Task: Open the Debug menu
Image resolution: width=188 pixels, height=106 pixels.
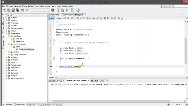Action: click(x=42, y=6)
